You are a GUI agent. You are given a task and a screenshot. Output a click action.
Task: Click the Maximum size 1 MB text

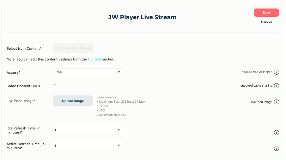pos(113,115)
